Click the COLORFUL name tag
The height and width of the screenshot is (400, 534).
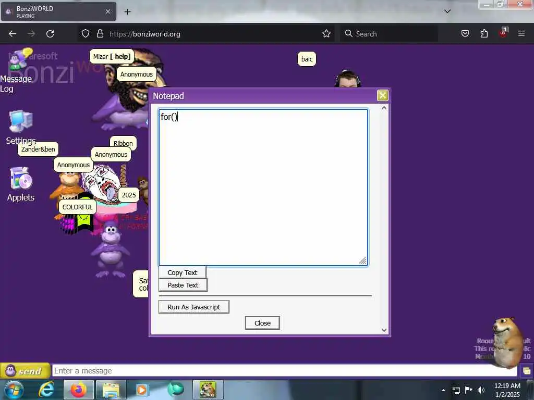(77, 207)
